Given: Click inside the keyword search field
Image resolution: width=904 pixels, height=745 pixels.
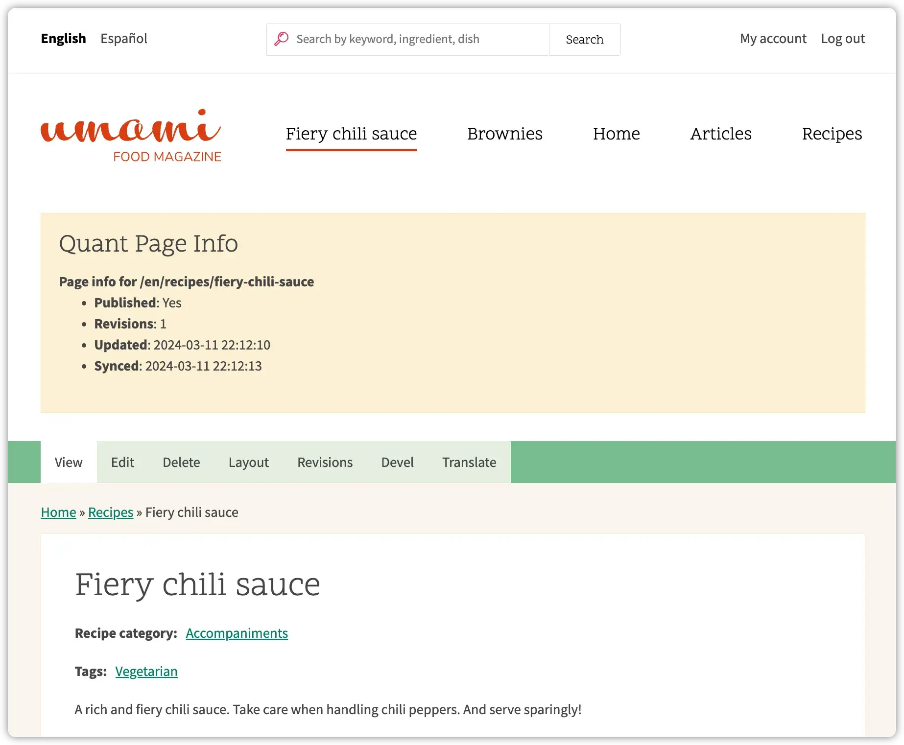Looking at the screenshot, I should point(416,39).
